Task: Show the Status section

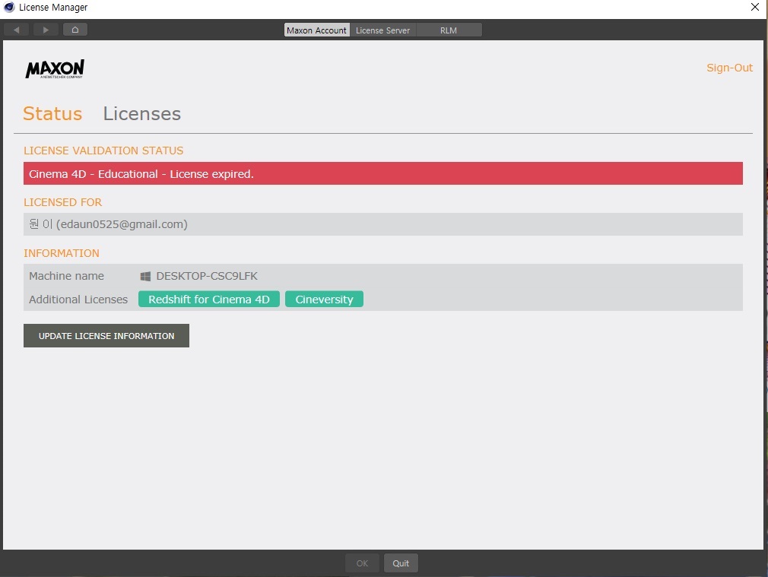Action: 52,114
